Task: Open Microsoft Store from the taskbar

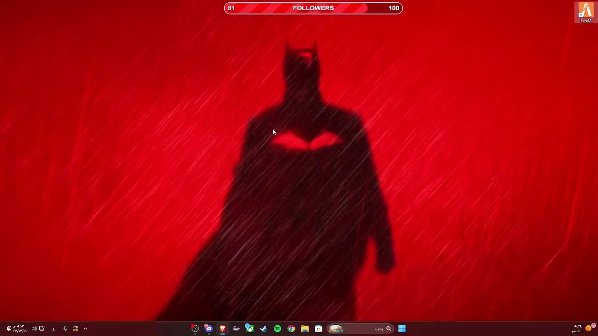Action: coord(319,329)
